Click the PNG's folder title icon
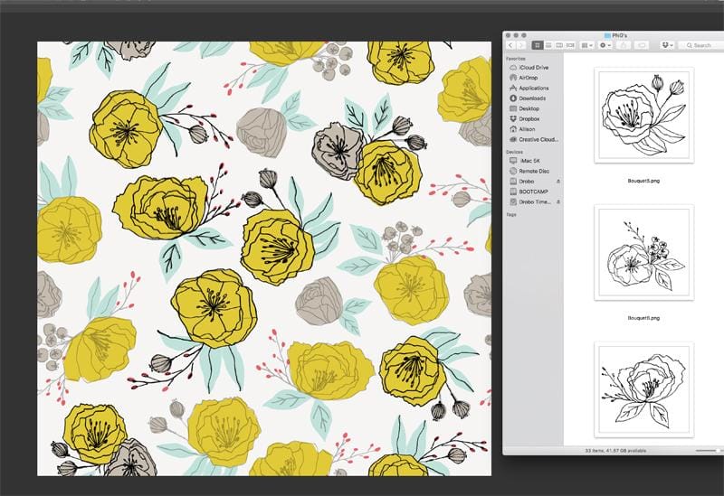Image resolution: width=724 pixels, height=496 pixels. pyautogui.click(x=607, y=35)
